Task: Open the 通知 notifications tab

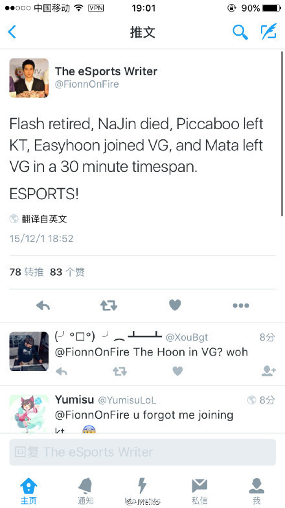Action: coord(85,490)
